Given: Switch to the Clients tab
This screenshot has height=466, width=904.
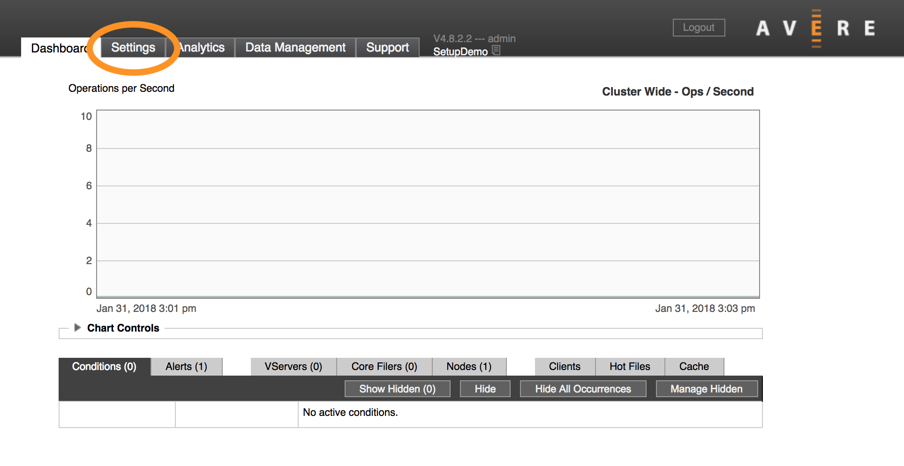Looking at the screenshot, I should pos(565,367).
